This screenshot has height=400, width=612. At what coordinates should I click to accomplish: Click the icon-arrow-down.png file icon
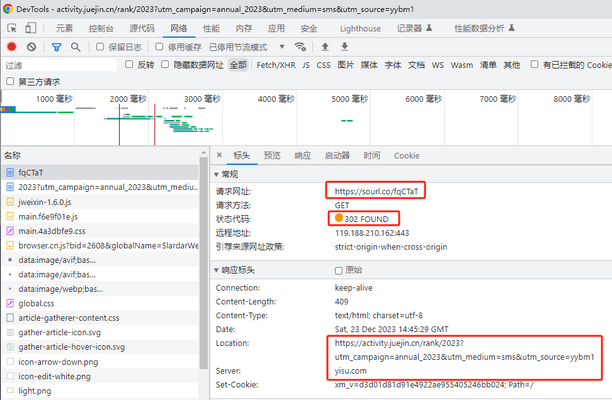[10, 362]
